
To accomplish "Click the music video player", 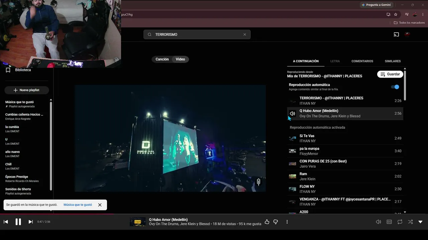I will 170,138.
